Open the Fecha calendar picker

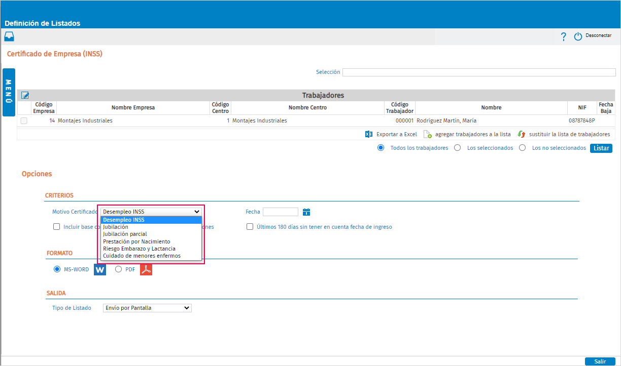[306, 212]
